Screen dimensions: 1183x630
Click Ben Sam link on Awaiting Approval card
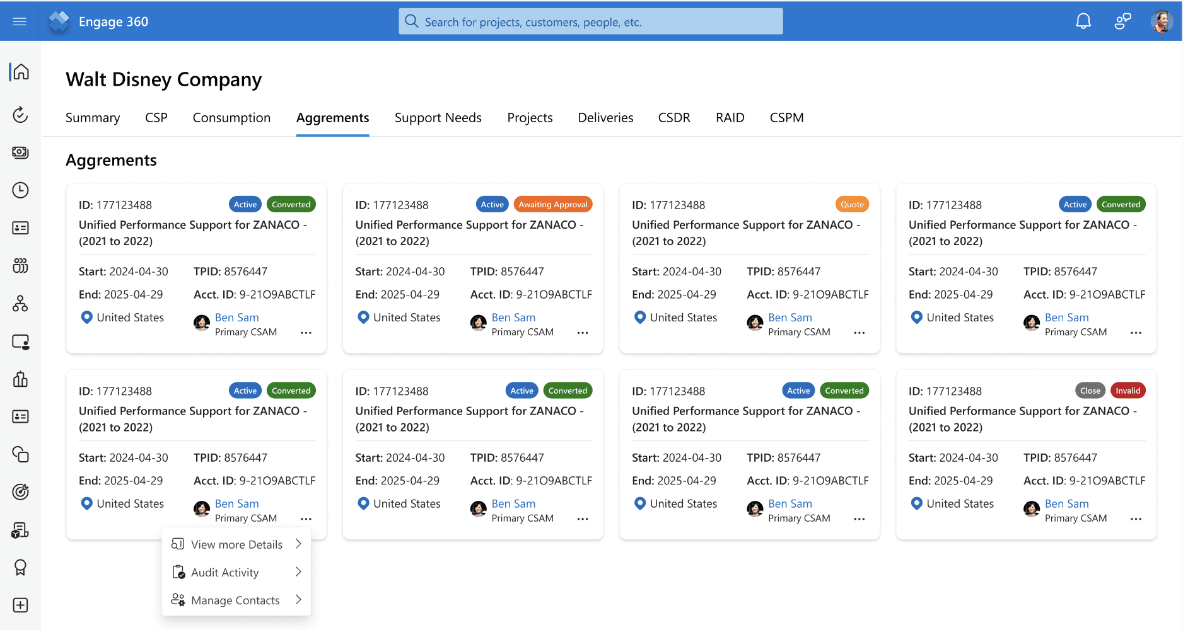pyautogui.click(x=513, y=318)
